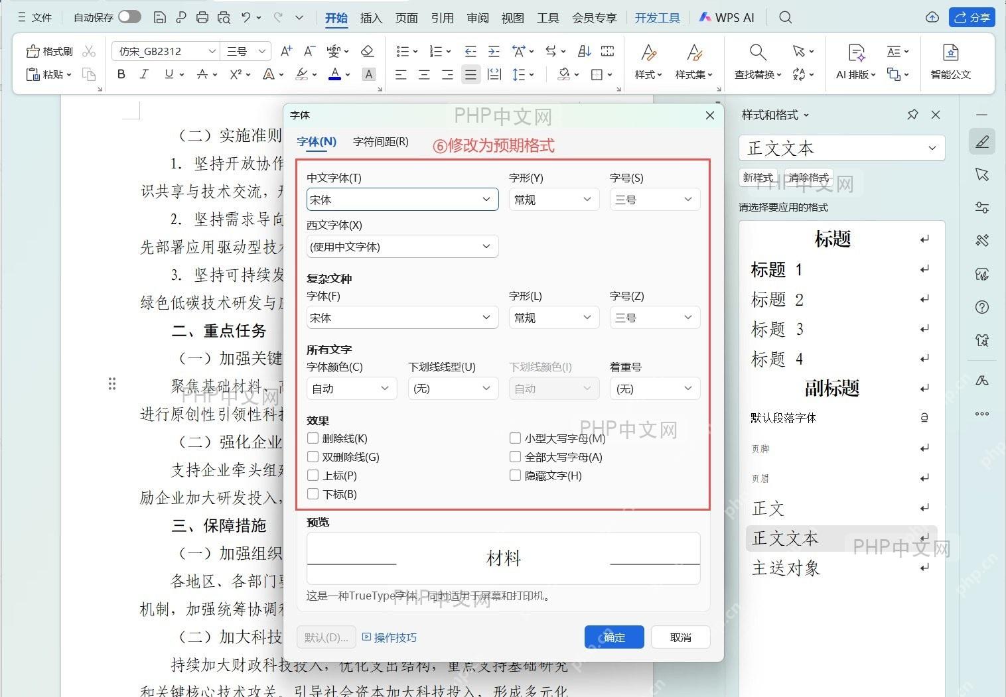The height and width of the screenshot is (697, 1006).
Task: Open the 引用 ribbon tab
Action: pos(442,18)
